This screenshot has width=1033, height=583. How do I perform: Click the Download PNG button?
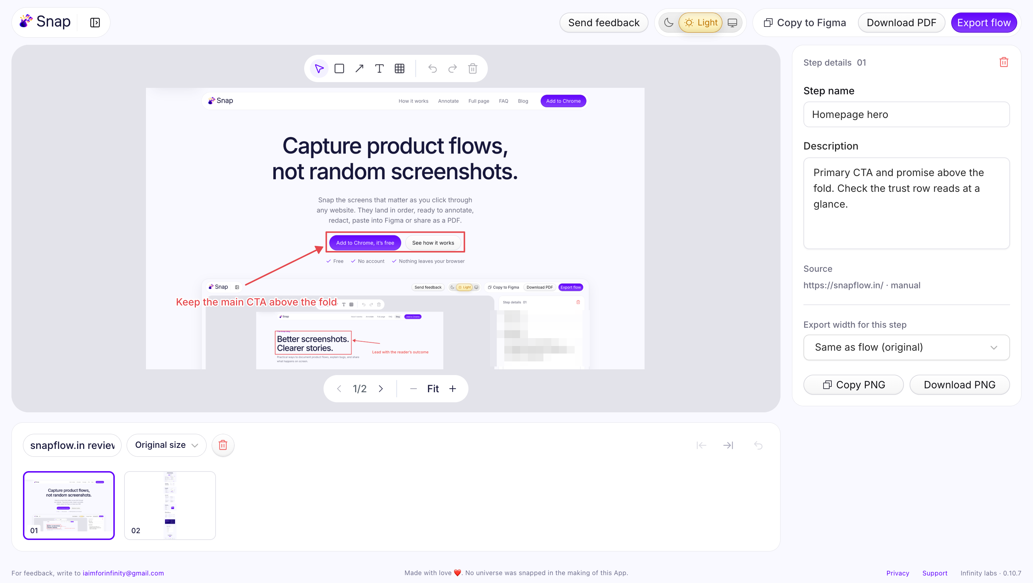coord(959,384)
